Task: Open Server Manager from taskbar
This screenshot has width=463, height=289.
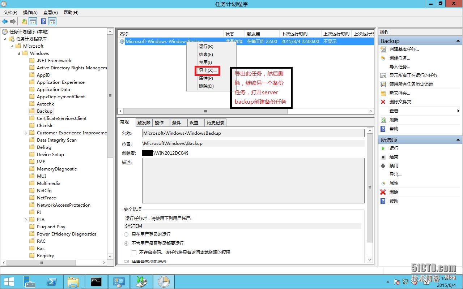Action: click(x=29, y=282)
